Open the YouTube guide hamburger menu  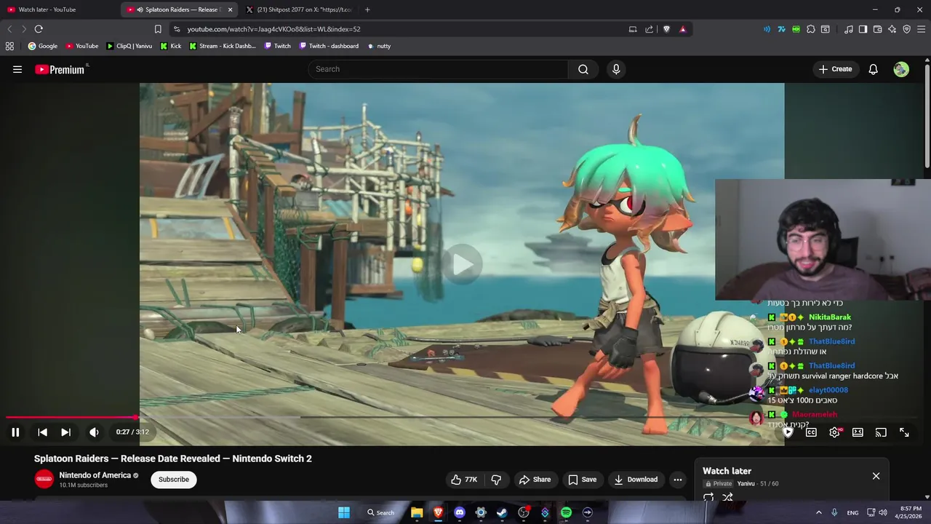17,69
